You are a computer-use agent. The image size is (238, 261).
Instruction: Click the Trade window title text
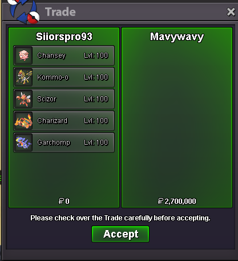pyautogui.click(x=60, y=12)
